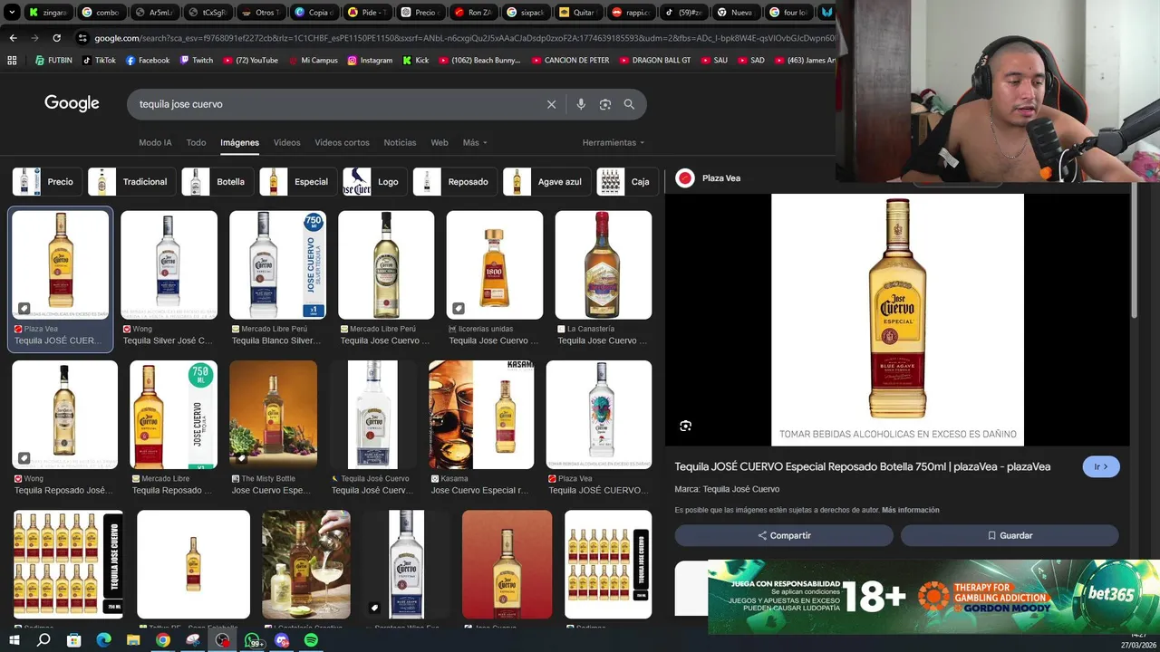Screen dimensions: 1160x652
Task: Open Windows taskbar search
Action: click(43, 640)
